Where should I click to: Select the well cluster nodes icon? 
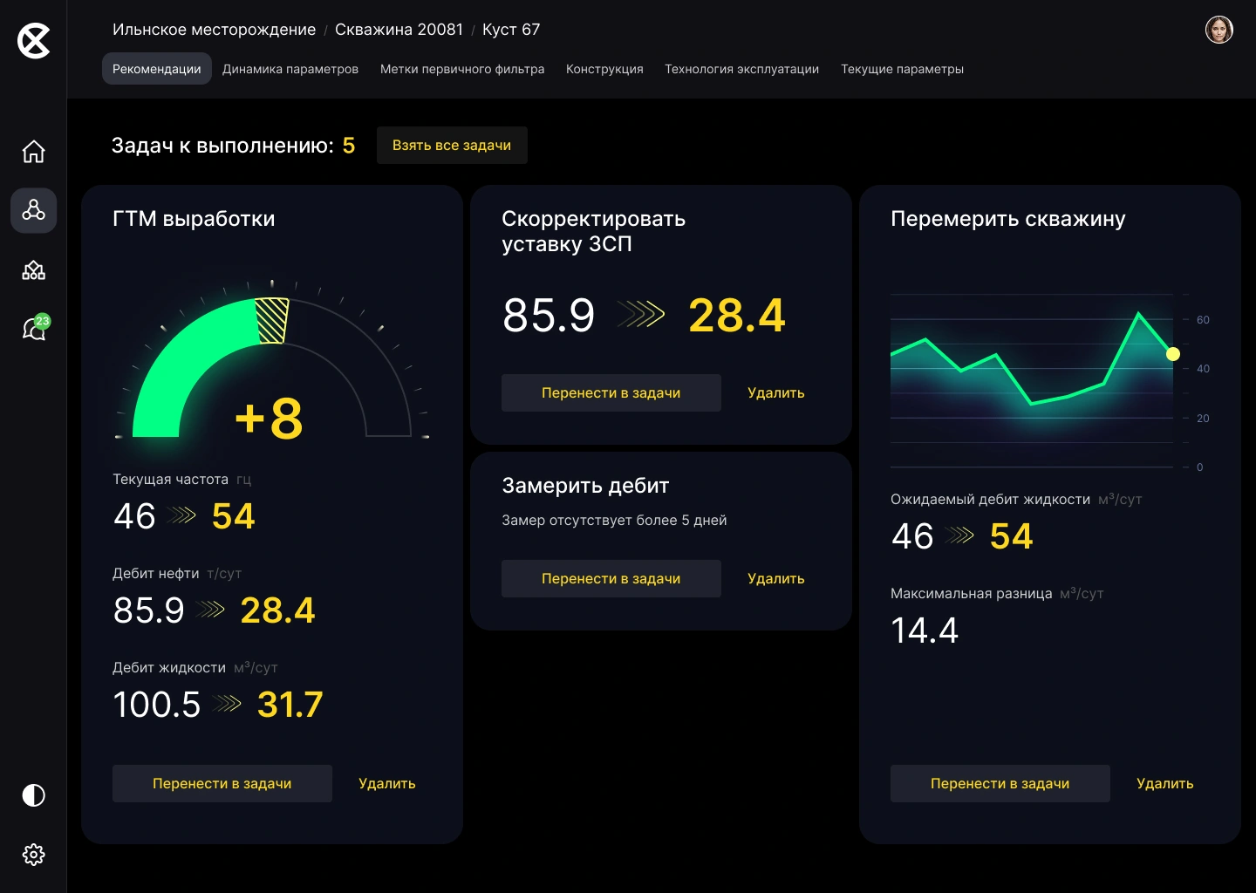(x=34, y=210)
